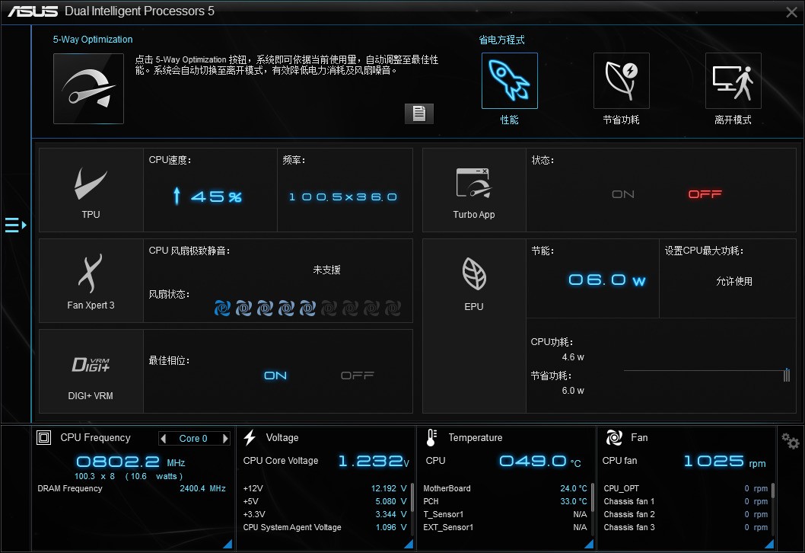Image resolution: width=805 pixels, height=553 pixels.
Task: Switch to next CPU core
Action: coord(225,439)
